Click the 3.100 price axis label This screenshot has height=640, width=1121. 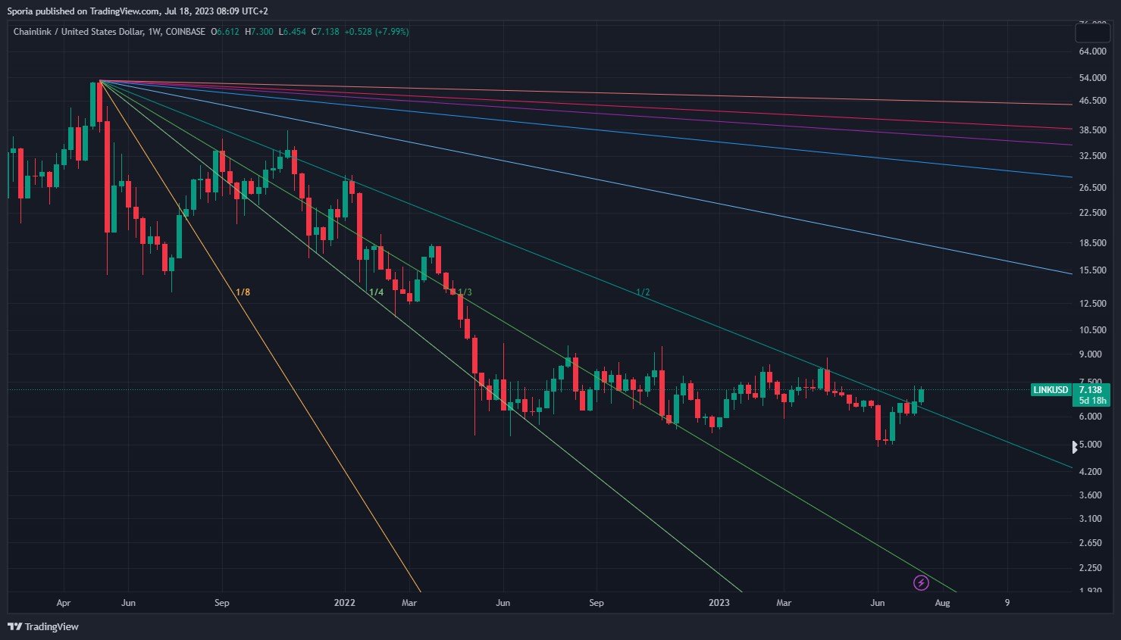(1090, 519)
